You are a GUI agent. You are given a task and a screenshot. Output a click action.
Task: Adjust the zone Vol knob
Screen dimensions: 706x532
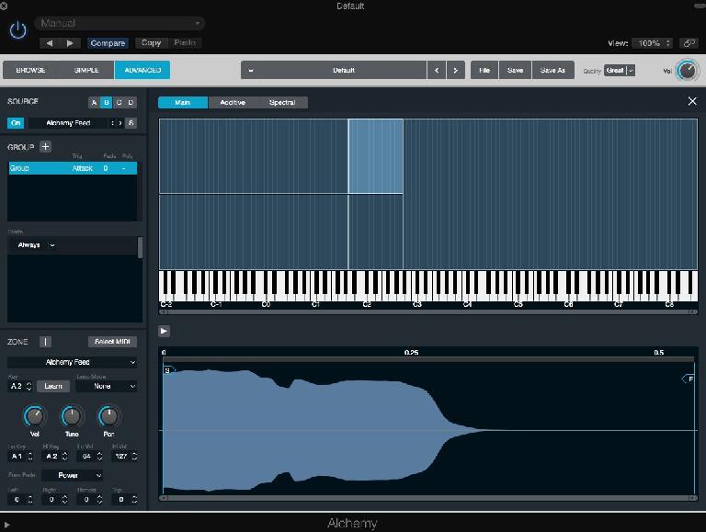click(35, 416)
